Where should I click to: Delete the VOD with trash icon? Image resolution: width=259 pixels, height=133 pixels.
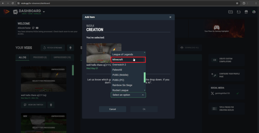51,105
